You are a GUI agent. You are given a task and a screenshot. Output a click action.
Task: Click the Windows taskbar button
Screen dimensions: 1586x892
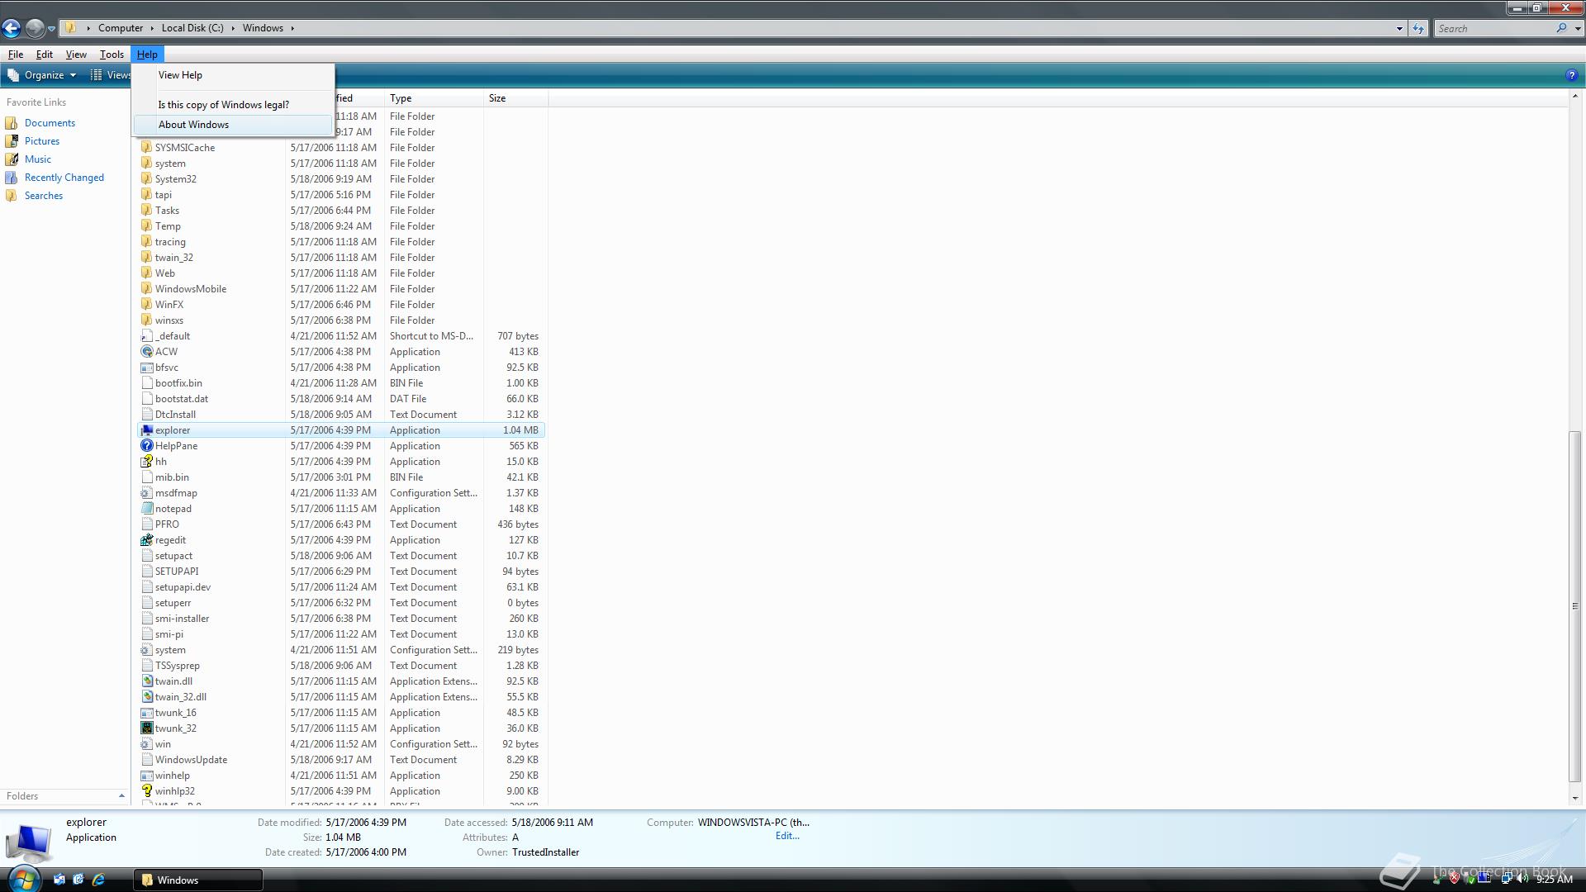point(198,880)
